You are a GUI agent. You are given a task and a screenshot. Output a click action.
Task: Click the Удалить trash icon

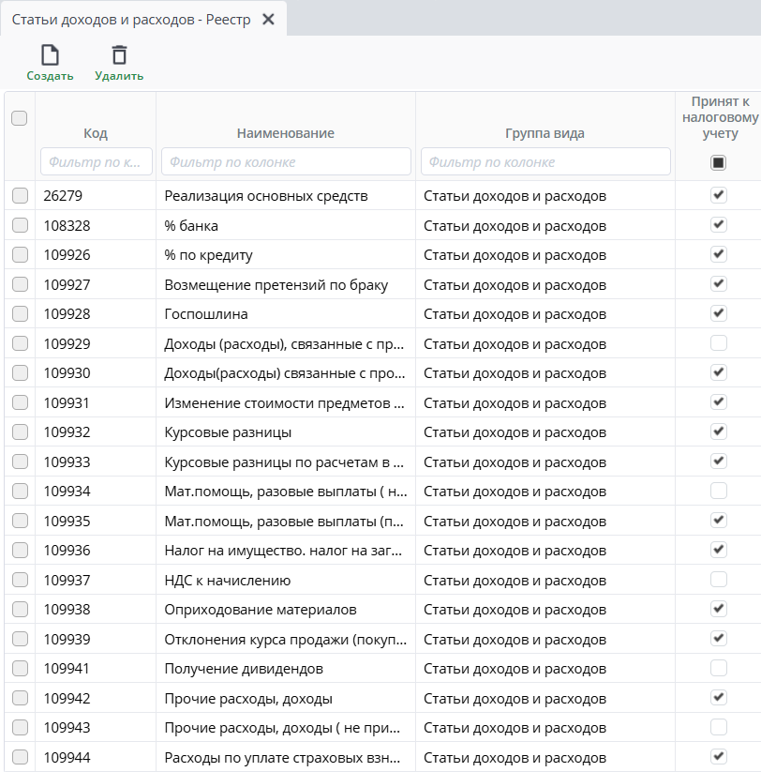pos(119,55)
